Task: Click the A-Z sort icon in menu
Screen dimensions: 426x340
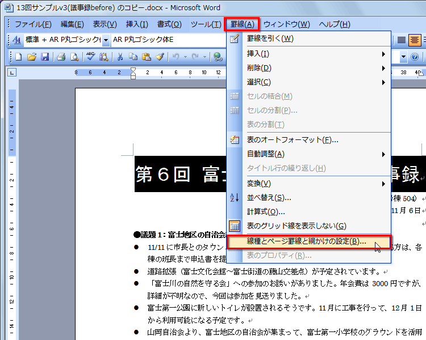Action: pyautogui.click(x=235, y=198)
